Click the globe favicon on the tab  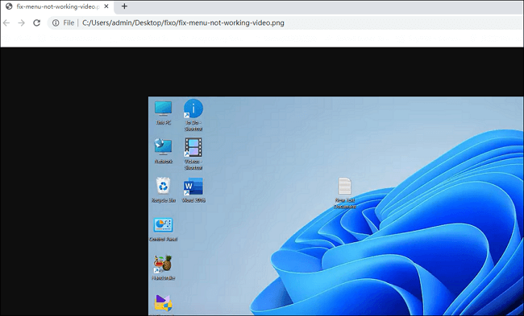point(9,6)
